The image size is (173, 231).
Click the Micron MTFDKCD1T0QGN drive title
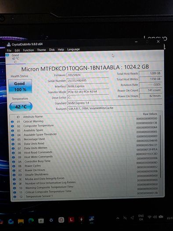pos(85,68)
